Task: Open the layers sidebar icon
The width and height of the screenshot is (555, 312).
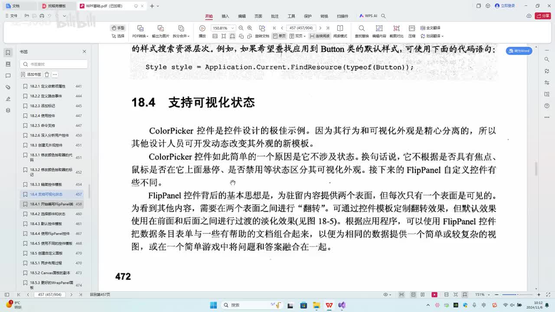Action: 8,110
